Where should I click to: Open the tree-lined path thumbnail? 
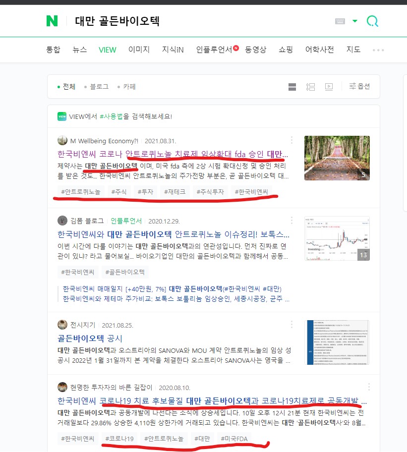point(337,158)
